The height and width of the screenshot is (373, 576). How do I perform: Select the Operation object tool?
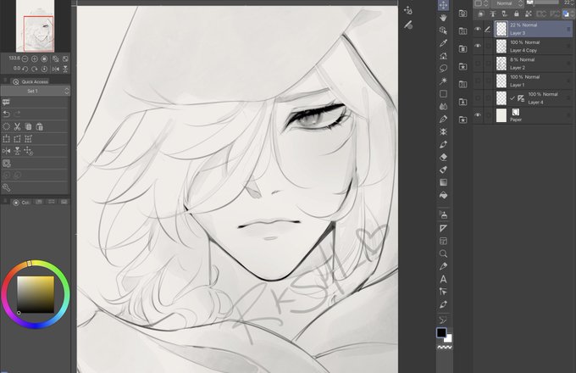click(x=443, y=31)
